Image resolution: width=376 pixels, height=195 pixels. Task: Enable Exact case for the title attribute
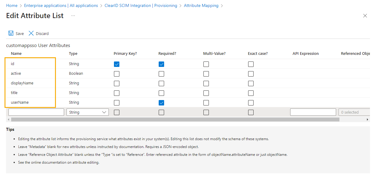pos(251,93)
